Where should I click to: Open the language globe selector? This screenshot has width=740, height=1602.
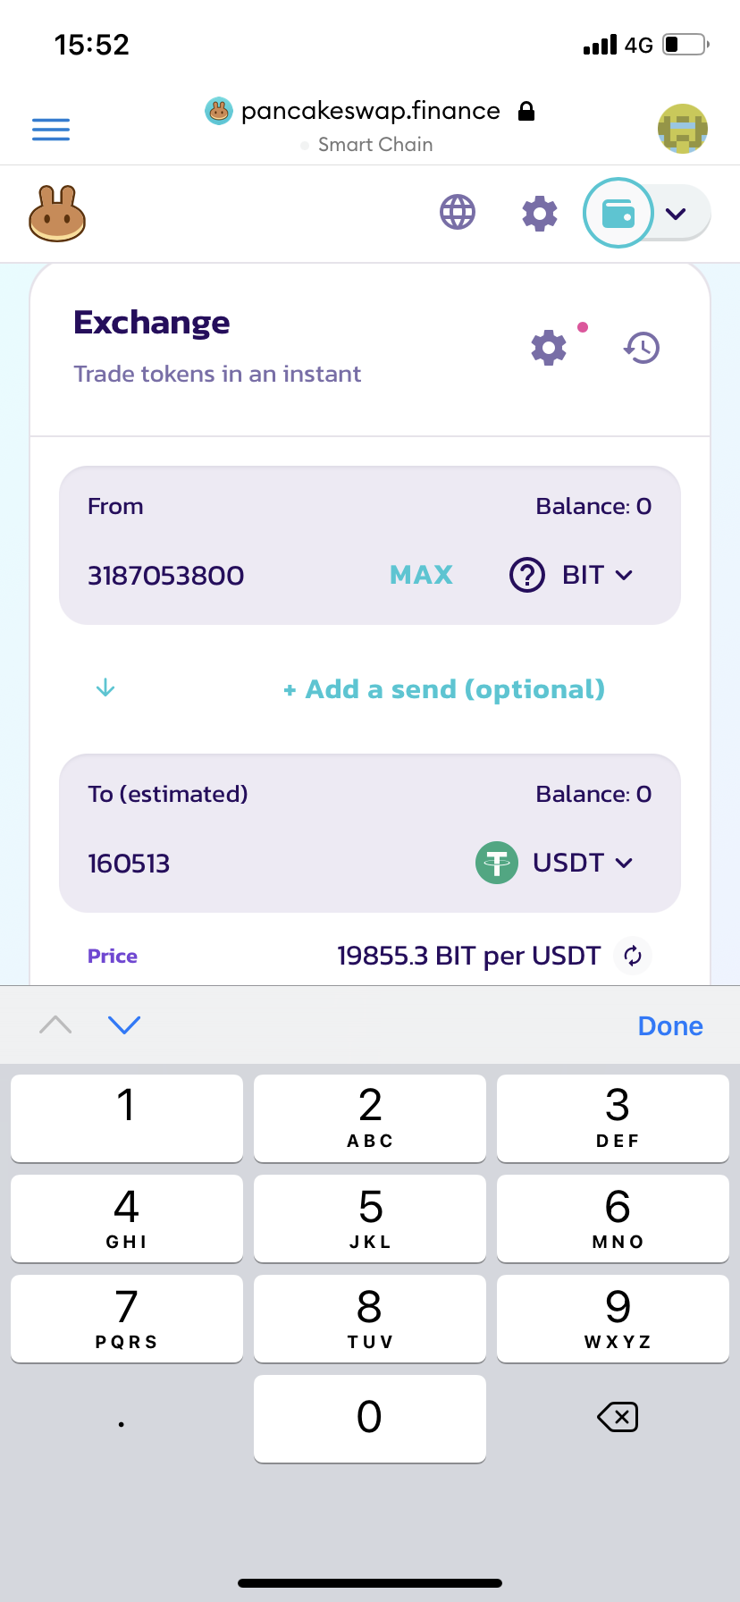(458, 213)
